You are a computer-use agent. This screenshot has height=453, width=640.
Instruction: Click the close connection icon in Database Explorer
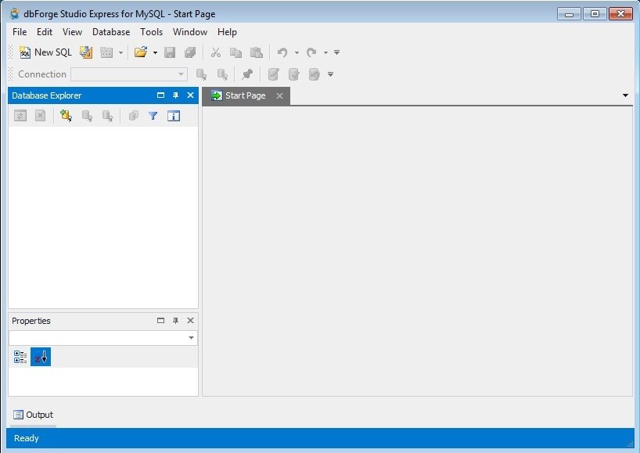107,116
